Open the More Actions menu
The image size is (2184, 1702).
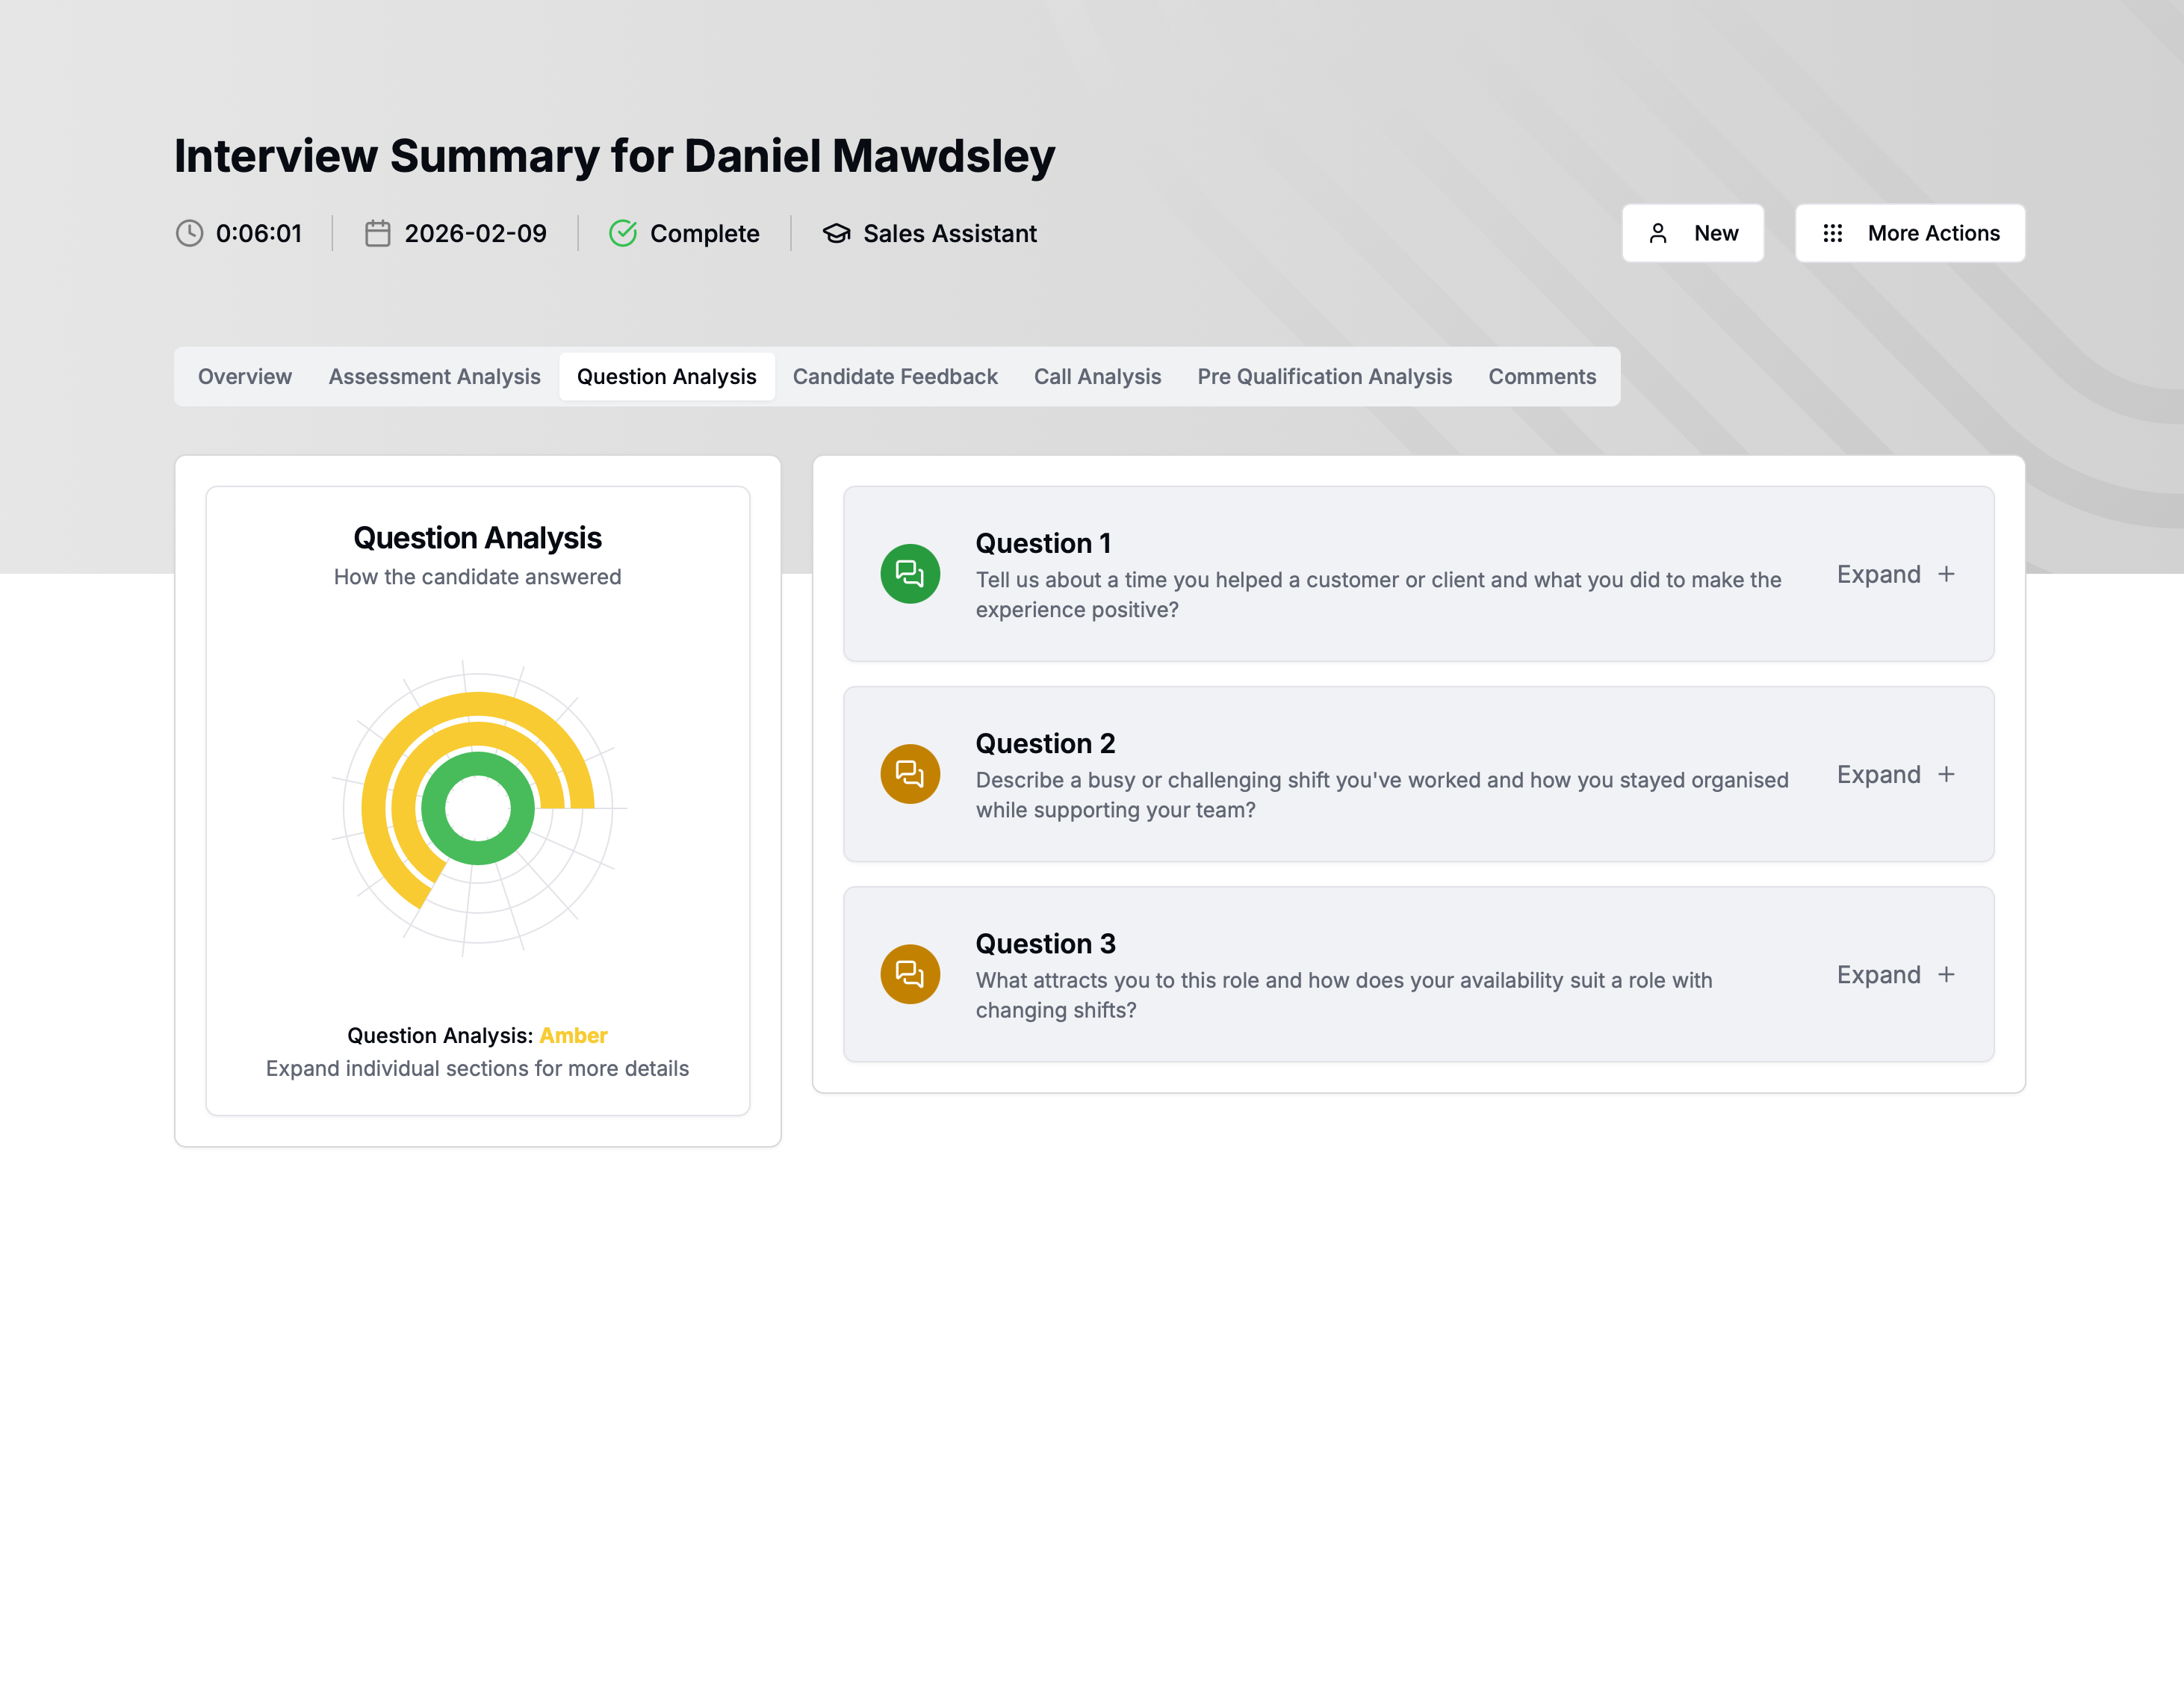point(1909,233)
